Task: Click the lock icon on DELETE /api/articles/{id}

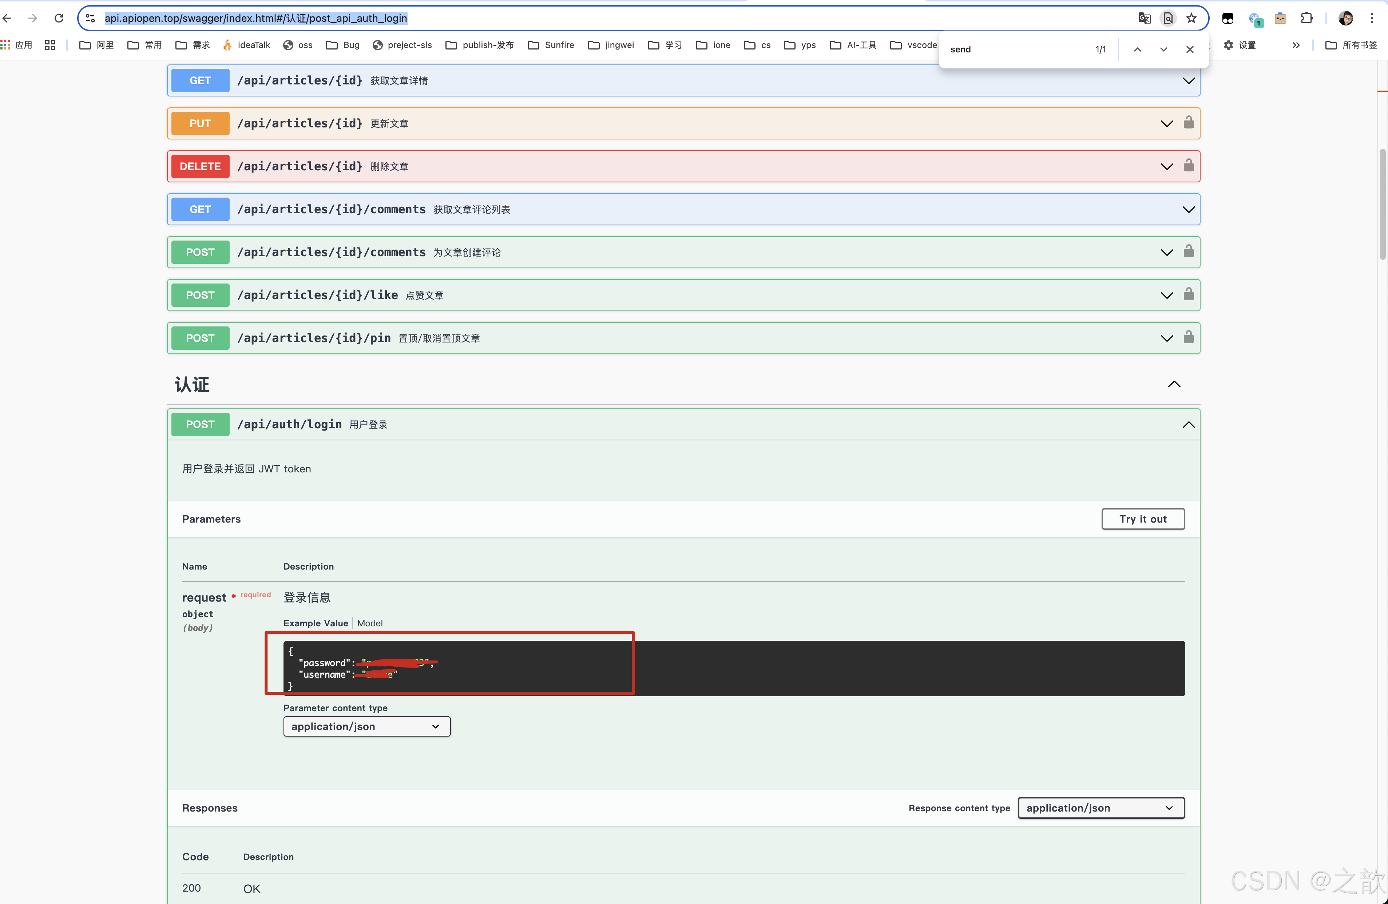Action: pyautogui.click(x=1188, y=166)
